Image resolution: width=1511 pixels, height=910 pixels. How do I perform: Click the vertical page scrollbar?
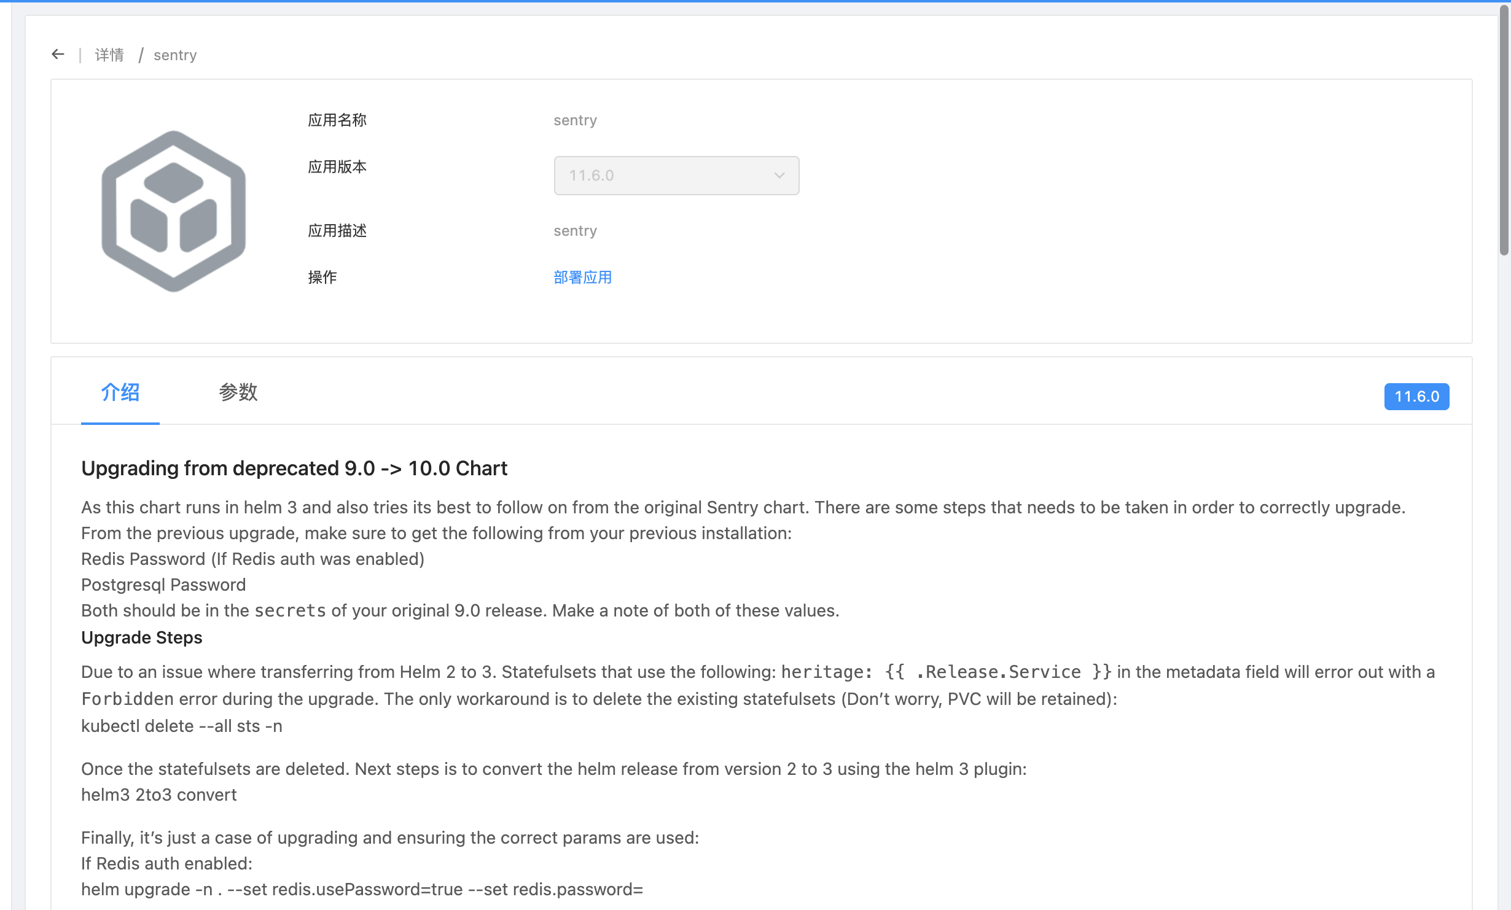pos(1504,129)
